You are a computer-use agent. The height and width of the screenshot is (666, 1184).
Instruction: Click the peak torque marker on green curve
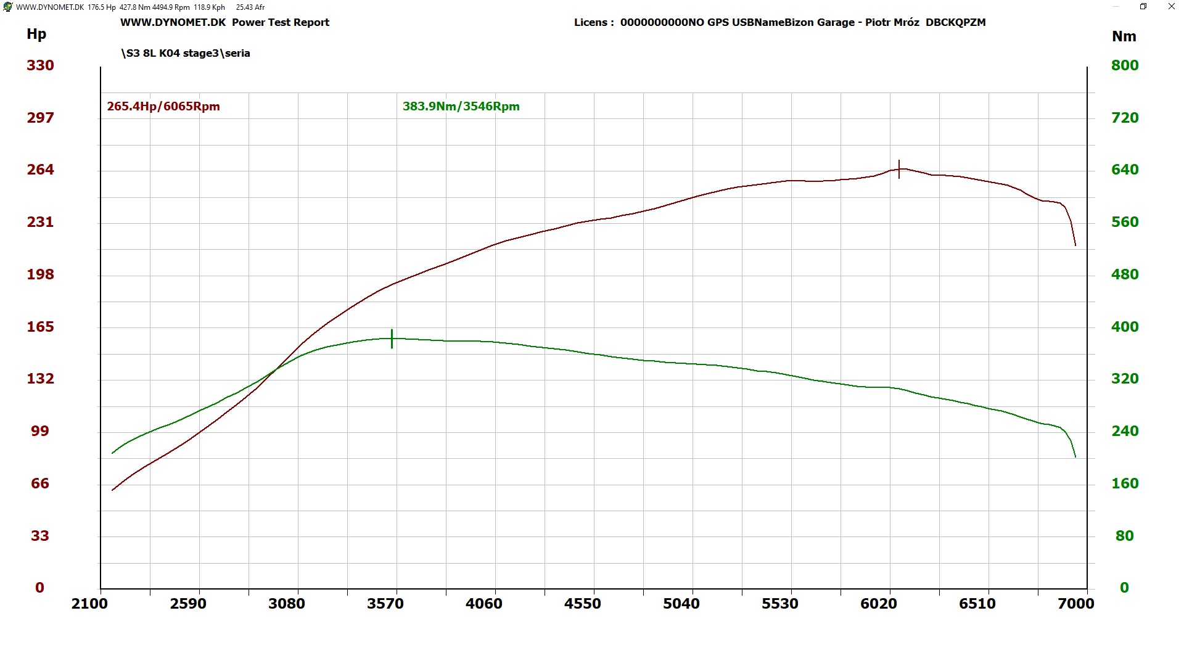392,339
